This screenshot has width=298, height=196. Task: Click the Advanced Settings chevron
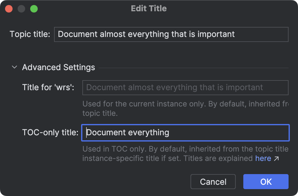click(x=14, y=67)
